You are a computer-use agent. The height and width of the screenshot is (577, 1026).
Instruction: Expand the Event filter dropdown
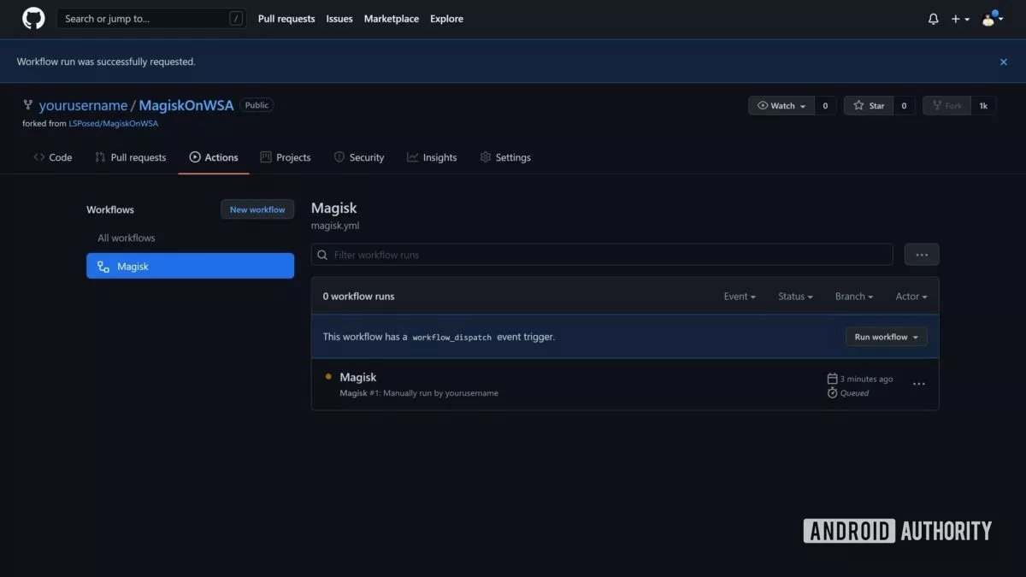(740, 297)
